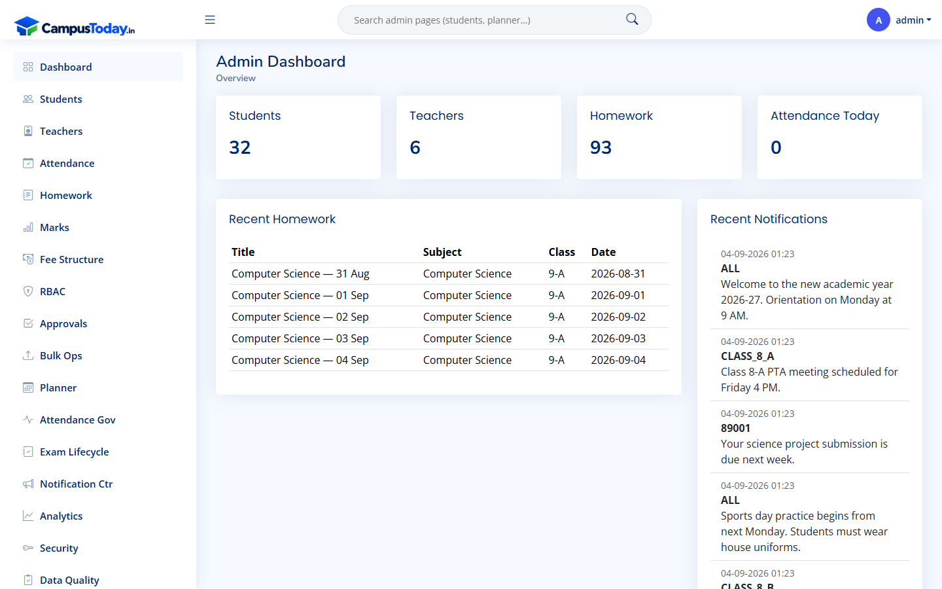Select row 'Computer Science — 01 Sep'

tap(449, 295)
